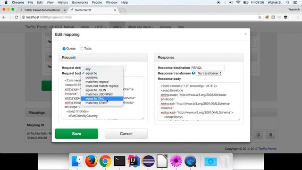Viewport: 302px width, 170px height.
Task: Click the volume icon in menu bar
Action: [x=231, y=2]
